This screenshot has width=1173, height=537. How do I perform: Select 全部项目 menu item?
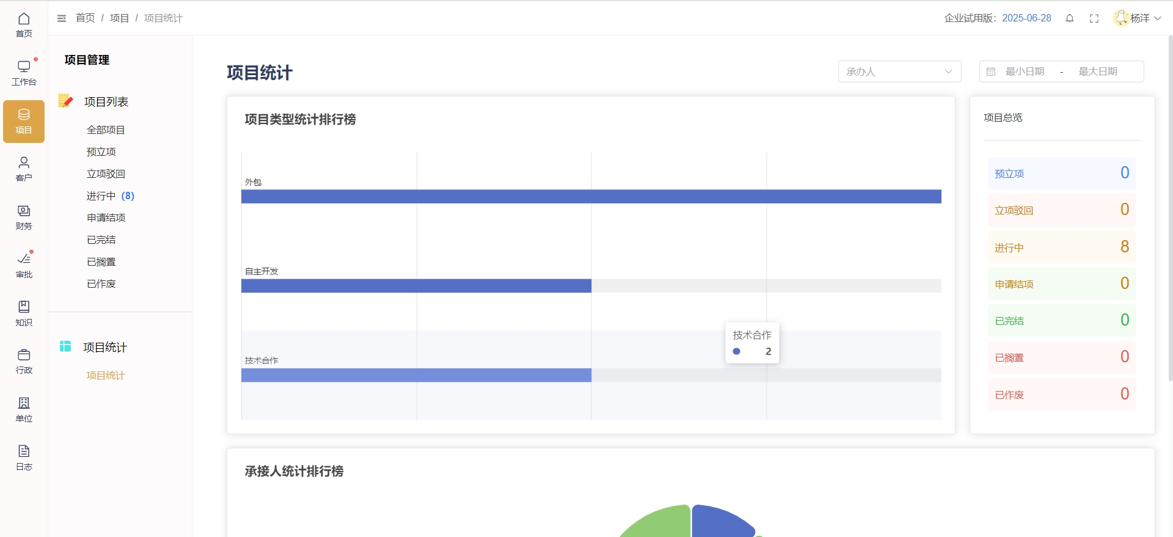[x=106, y=130]
